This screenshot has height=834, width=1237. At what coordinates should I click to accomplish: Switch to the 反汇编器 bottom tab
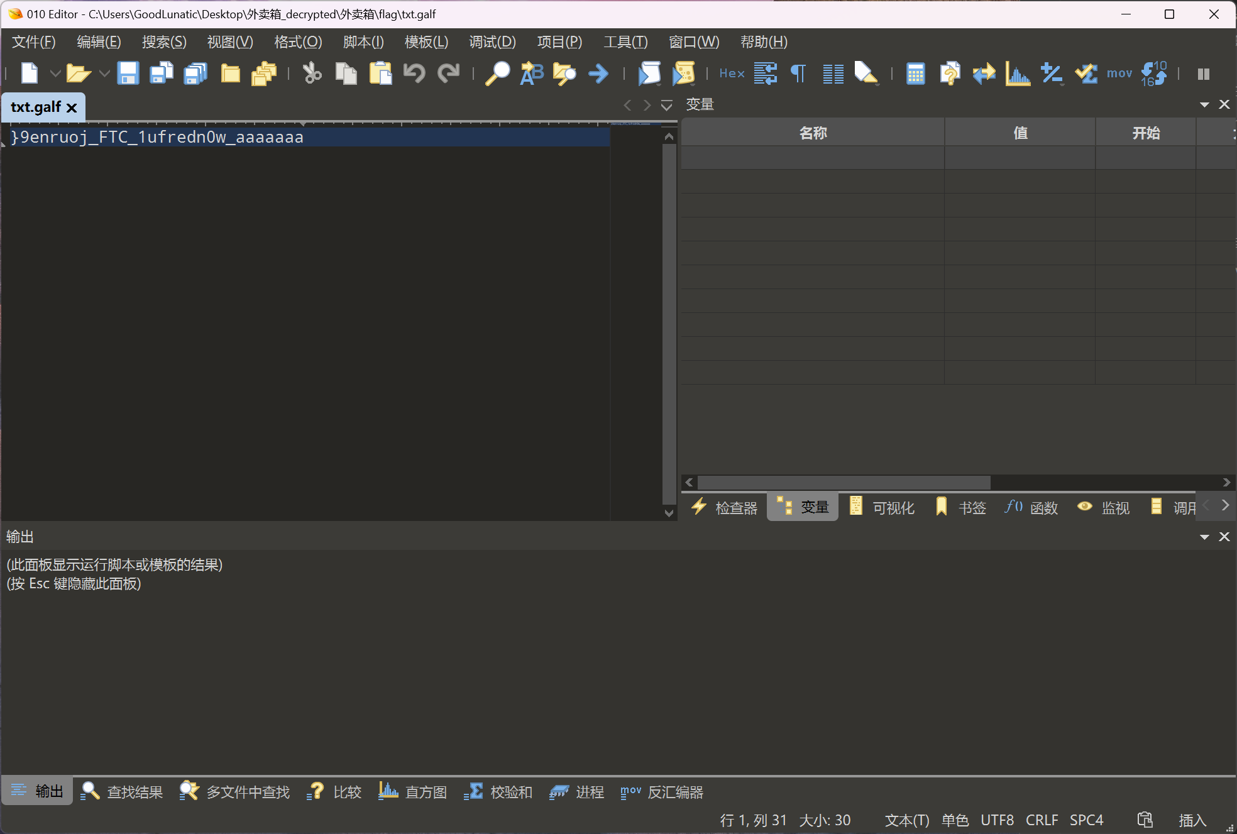(662, 792)
